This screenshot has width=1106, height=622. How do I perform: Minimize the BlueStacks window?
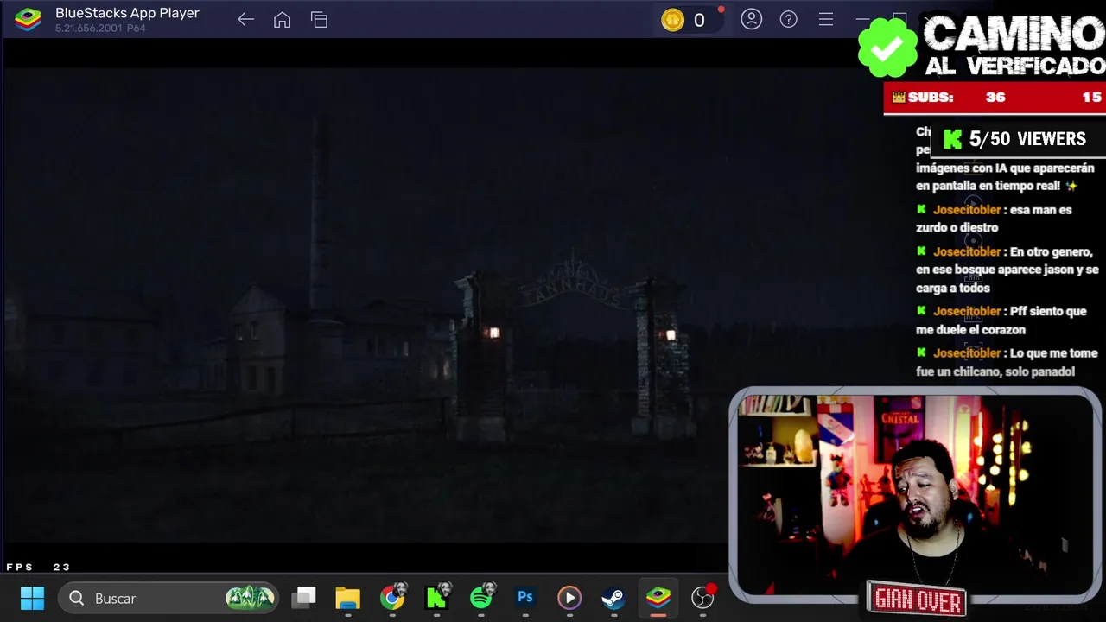click(x=862, y=19)
